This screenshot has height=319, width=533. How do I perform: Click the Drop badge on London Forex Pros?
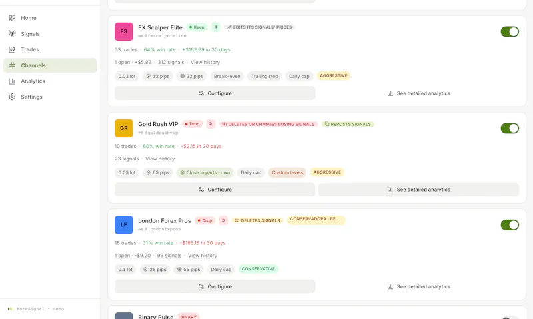coord(205,220)
